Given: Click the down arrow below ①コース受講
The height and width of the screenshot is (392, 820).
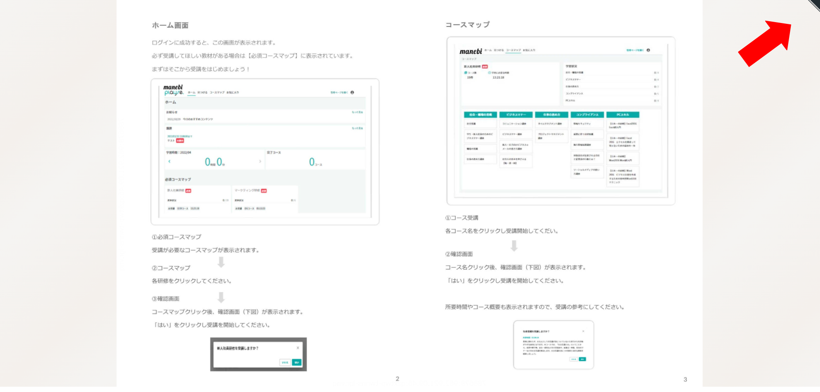Looking at the screenshot, I should coord(514,246).
